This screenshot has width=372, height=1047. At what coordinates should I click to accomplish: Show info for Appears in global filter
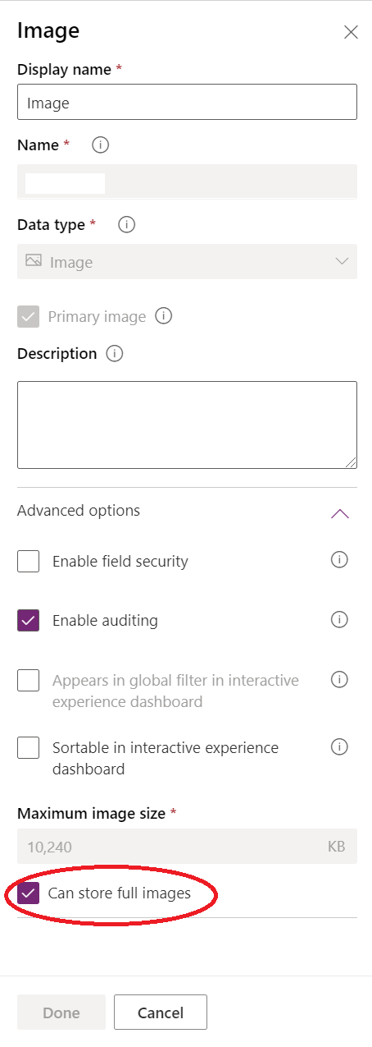pyautogui.click(x=339, y=679)
